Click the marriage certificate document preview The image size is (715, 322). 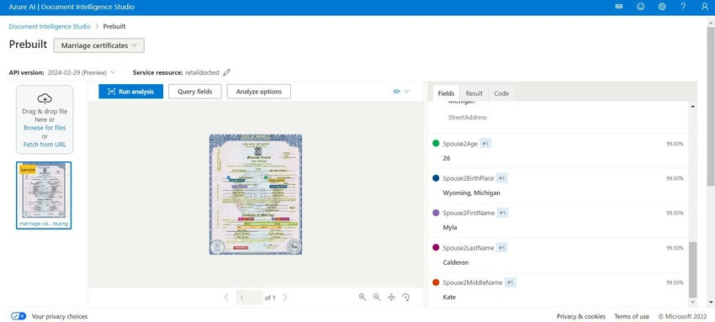(256, 194)
